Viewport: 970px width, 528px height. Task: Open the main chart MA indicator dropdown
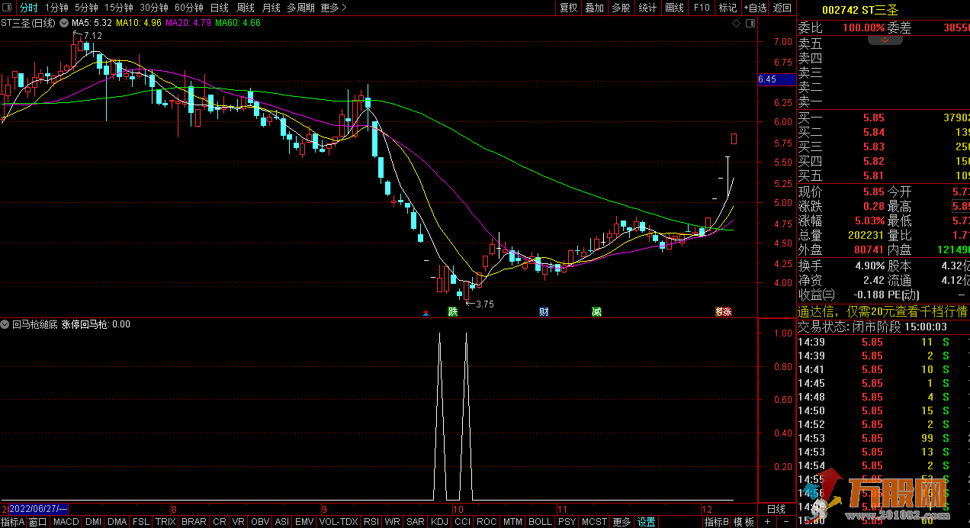[x=63, y=23]
